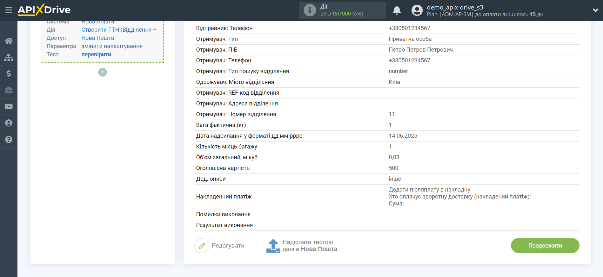Image resolution: width=603 pixels, height=277 pixels.
Task: Select Отримувач: Тип row label
Action: (217, 39)
